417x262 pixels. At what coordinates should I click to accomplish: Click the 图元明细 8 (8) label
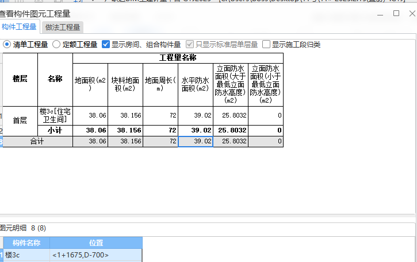(23, 228)
